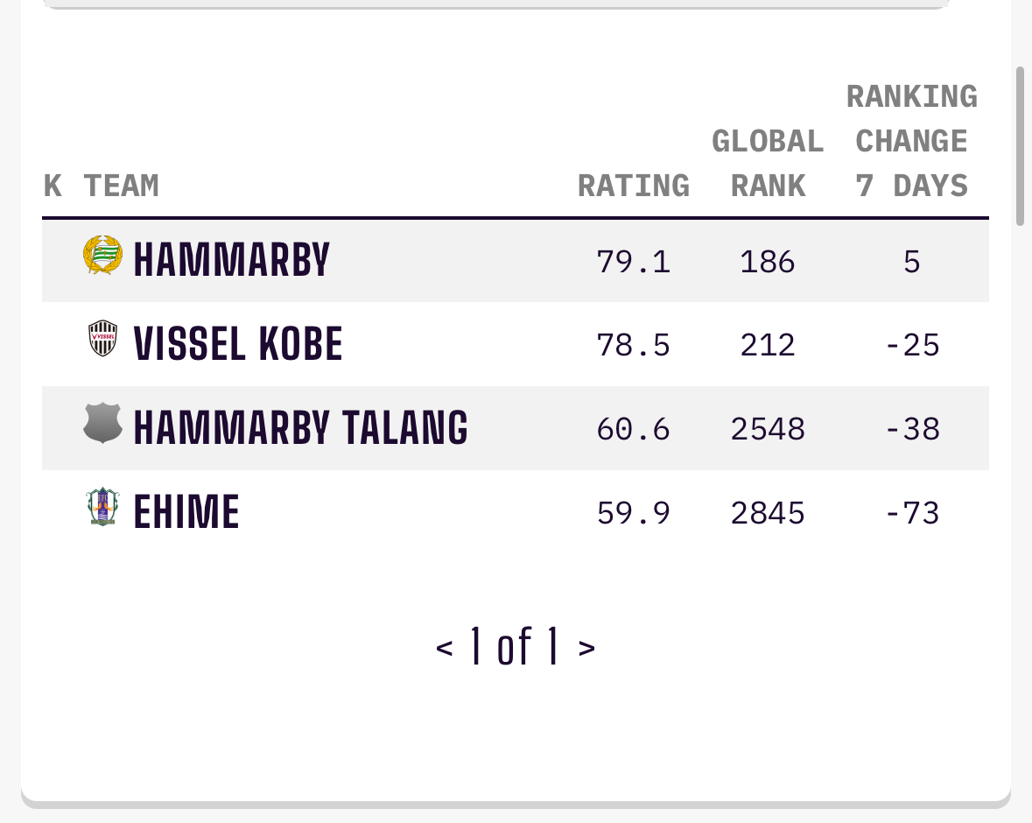Open the Vissel Kobe team page
The height and width of the screenshot is (823, 1032).
(237, 344)
